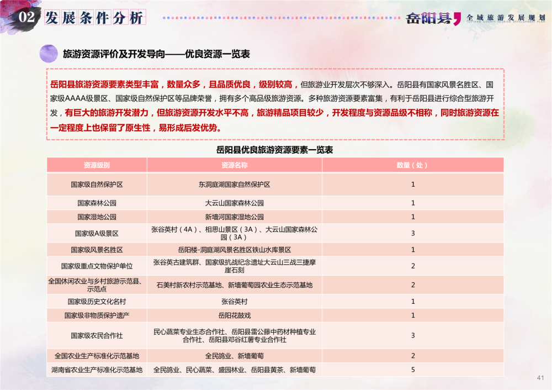
Task: Click quantity 5 in 湖南省农业生产标准化示范基地 row
Action: click(x=412, y=370)
